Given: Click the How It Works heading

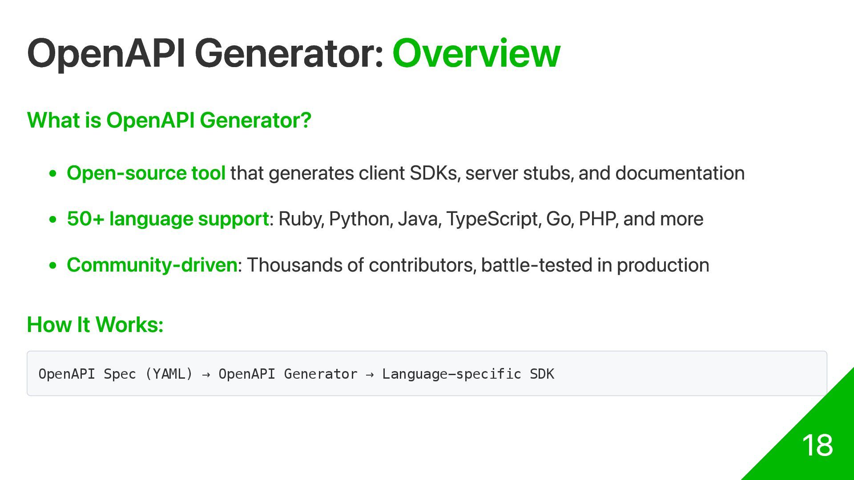Looking at the screenshot, I should [95, 324].
